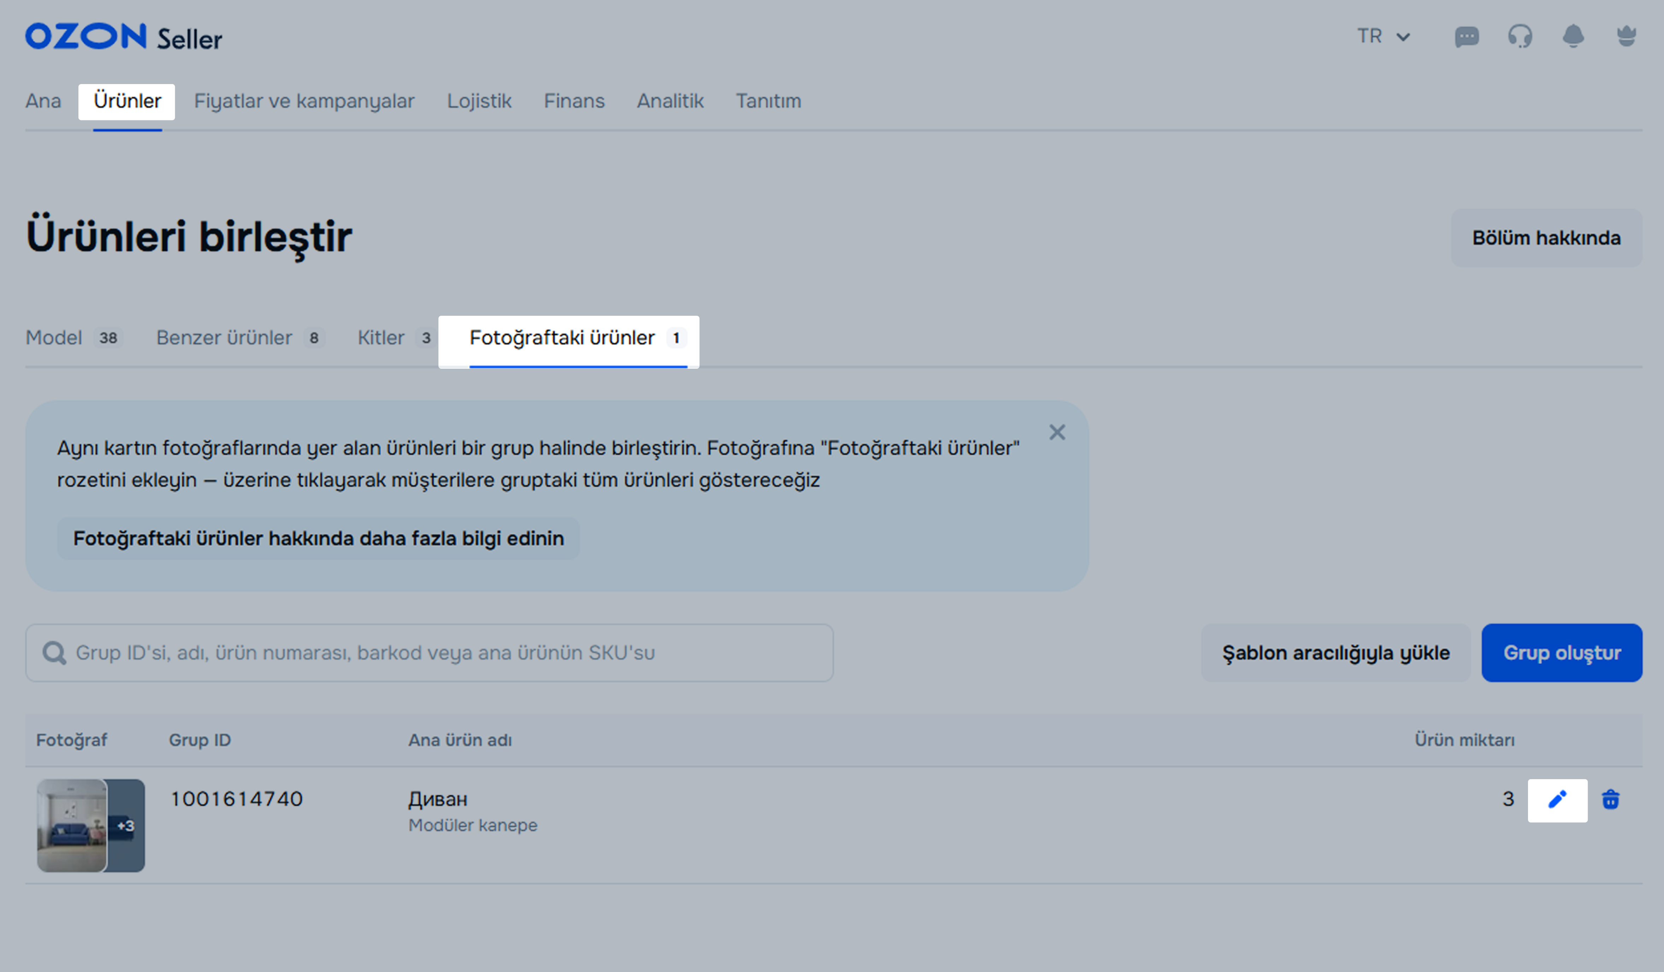
Task: Click the search magnifier icon
Action: (x=54, y=653)
